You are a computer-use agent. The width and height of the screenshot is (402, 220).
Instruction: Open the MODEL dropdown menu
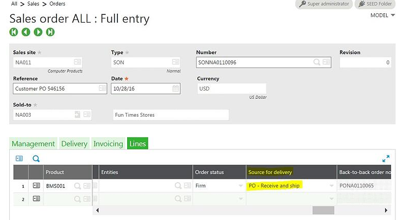pos(383,15)
